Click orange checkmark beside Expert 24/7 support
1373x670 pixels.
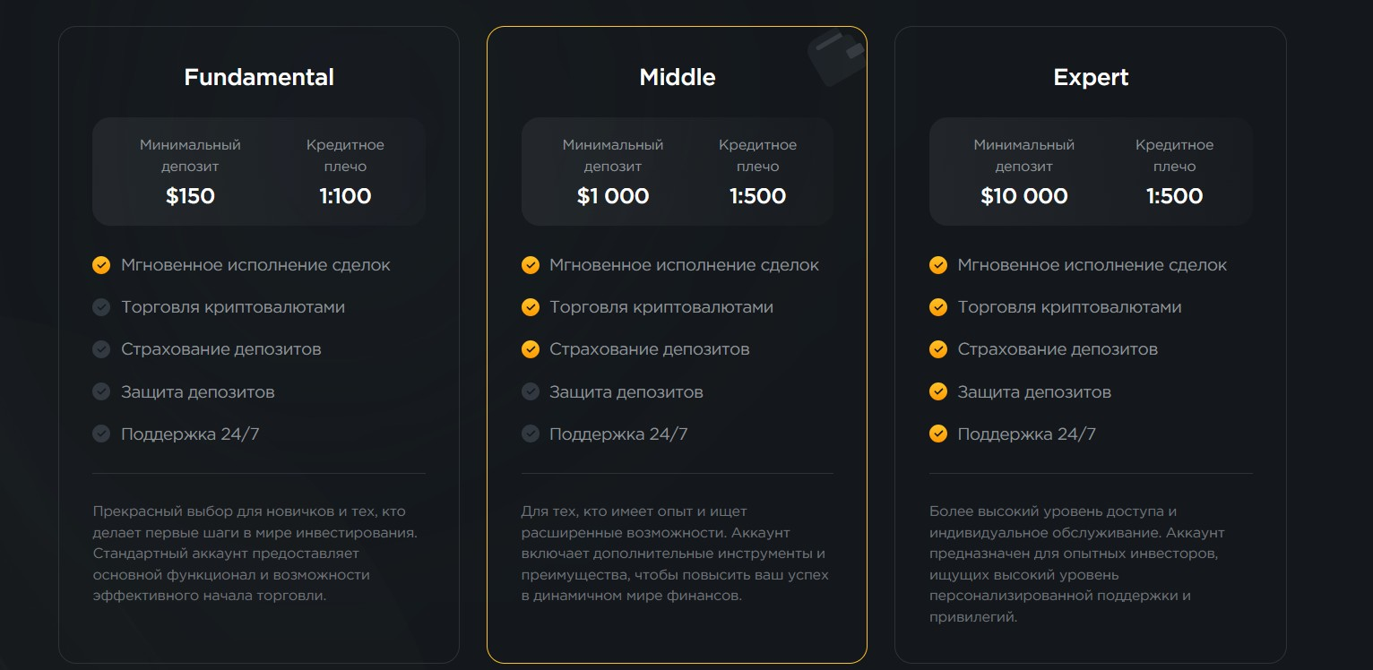pyautogui.click(x=938, y=434)
